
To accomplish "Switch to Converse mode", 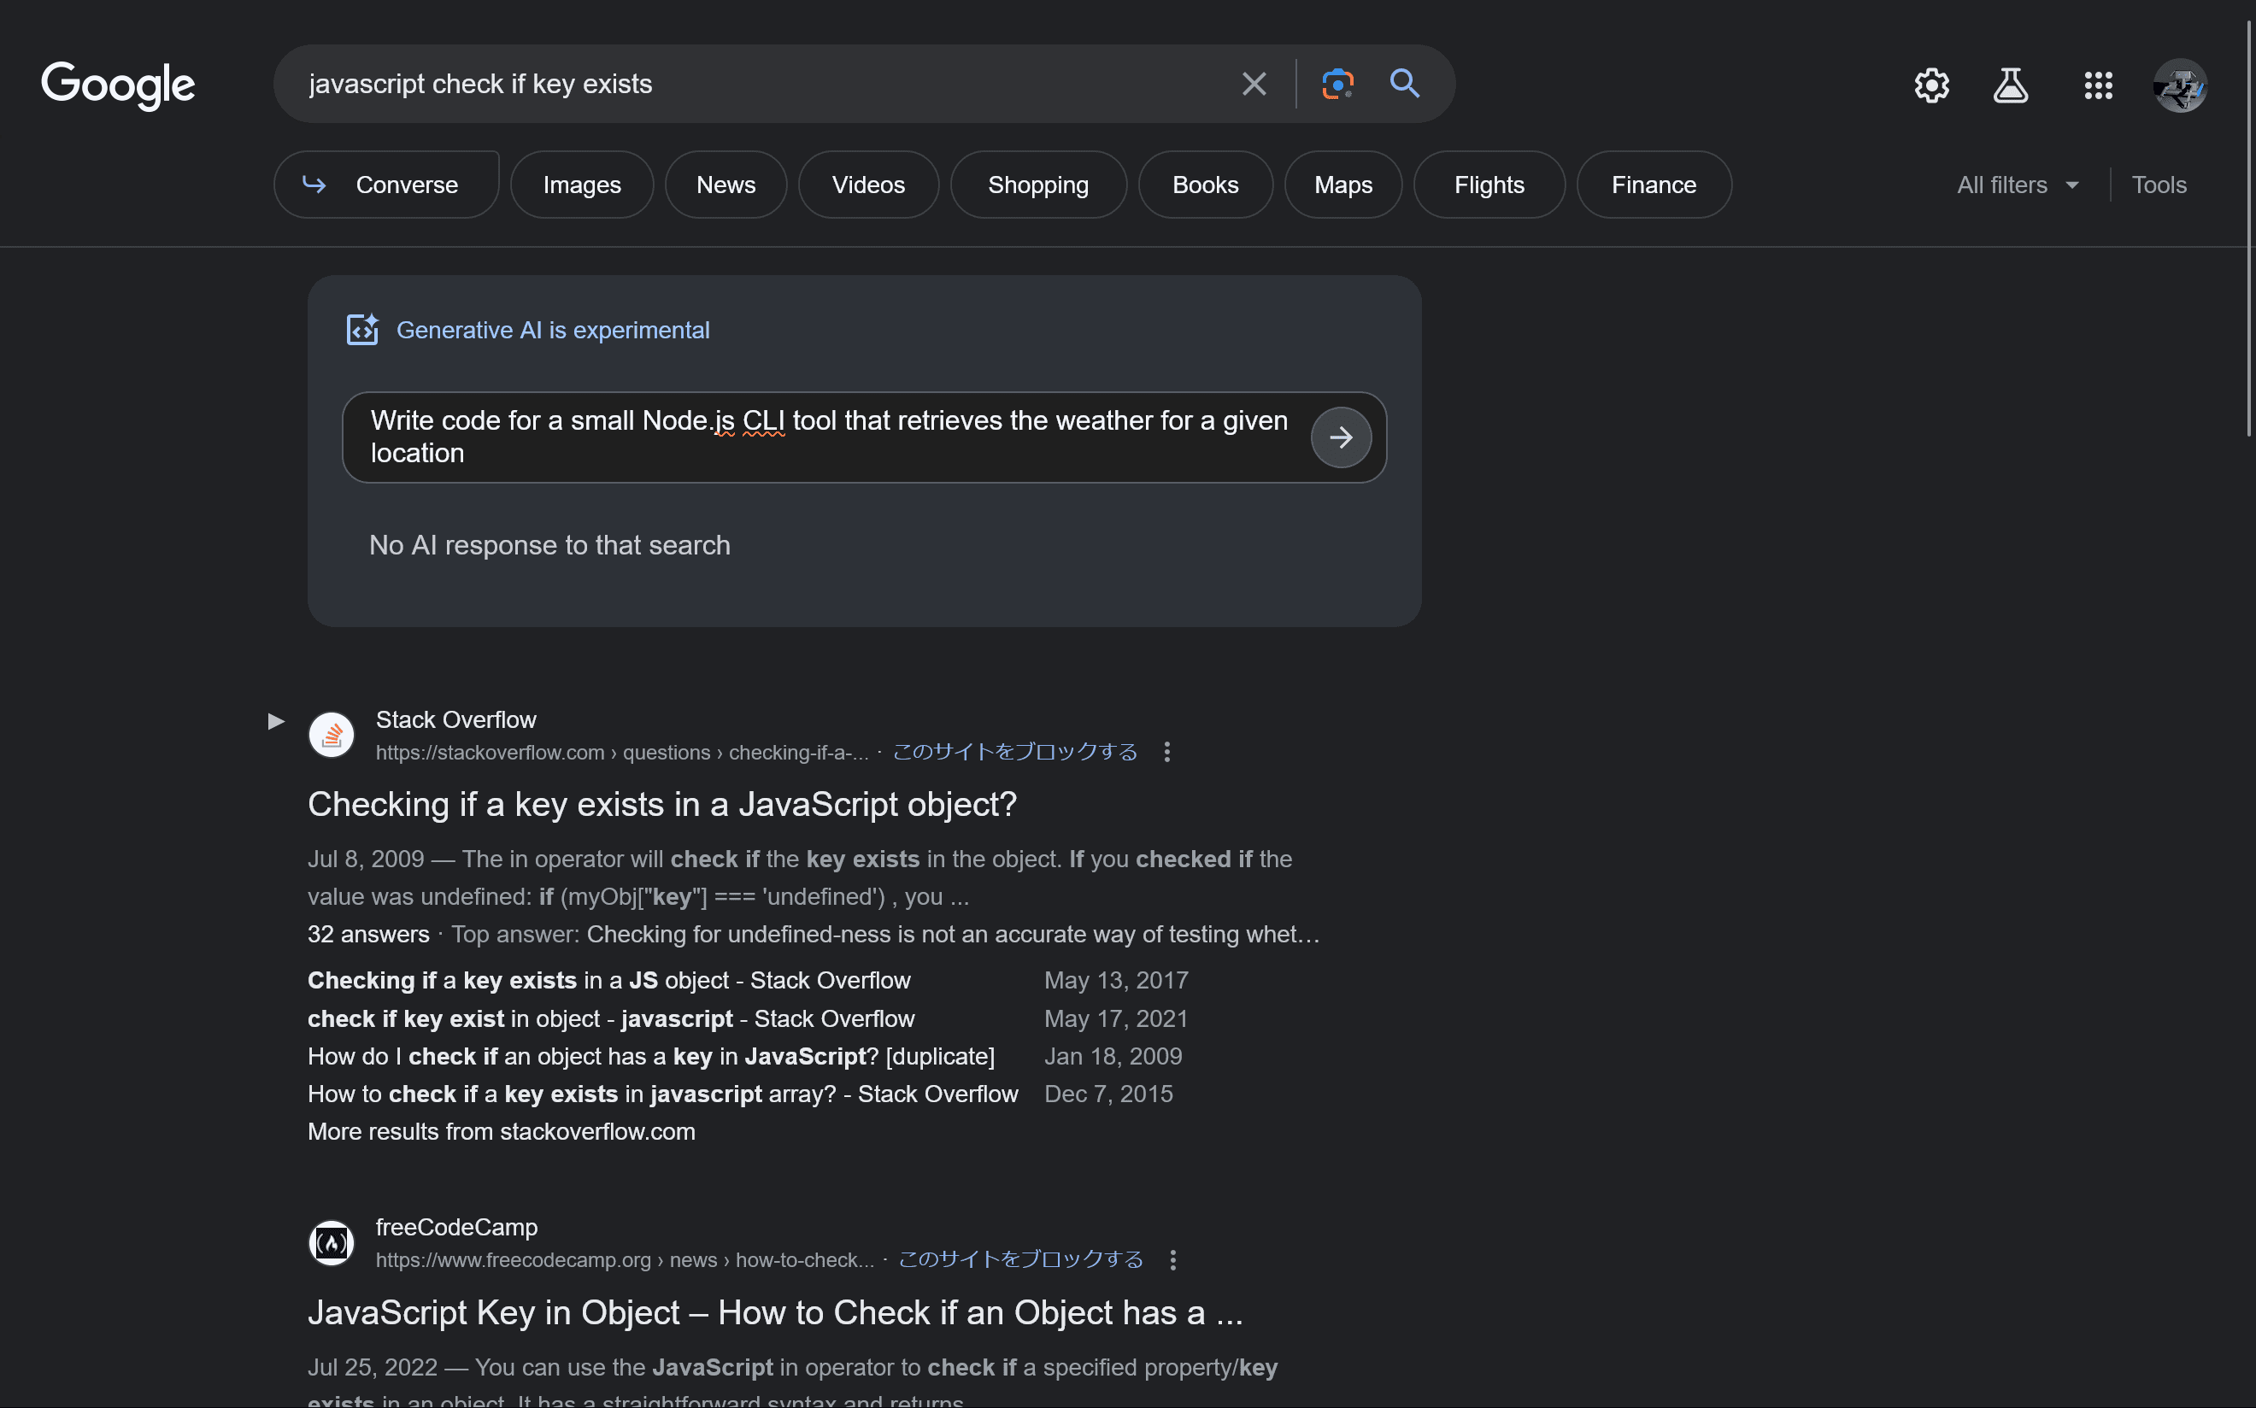I will (x=386, y=185).
